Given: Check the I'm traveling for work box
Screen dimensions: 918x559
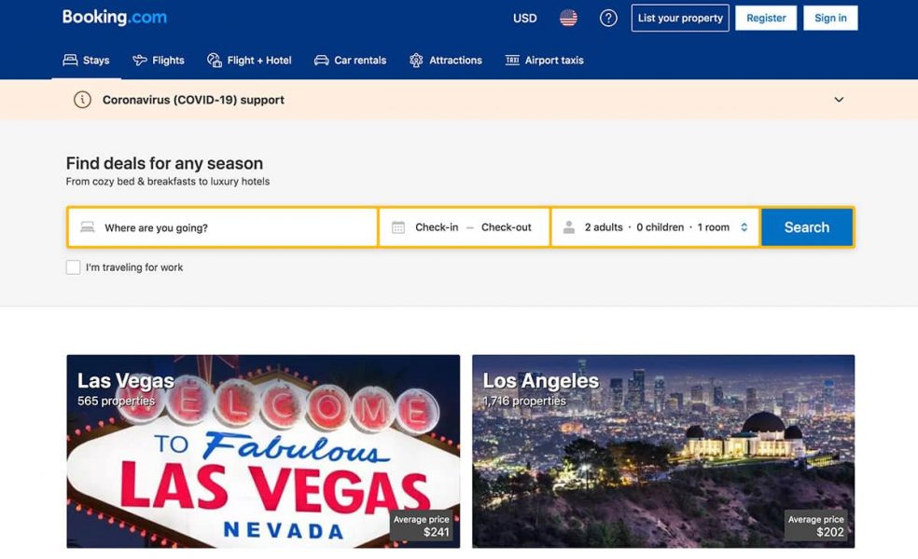Looking at the screenshot, I should click(73, 267).
